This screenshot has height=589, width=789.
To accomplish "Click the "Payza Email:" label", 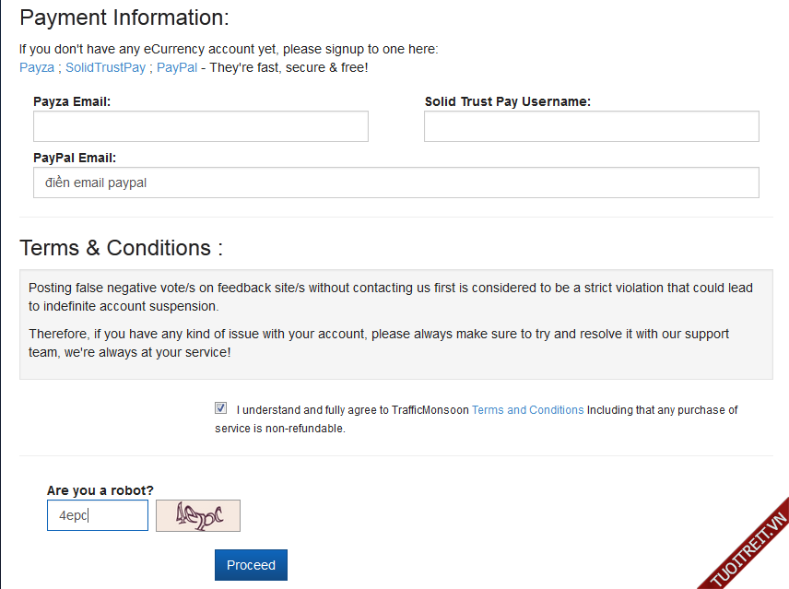I will pyautogui.click(x=72, y=101).
